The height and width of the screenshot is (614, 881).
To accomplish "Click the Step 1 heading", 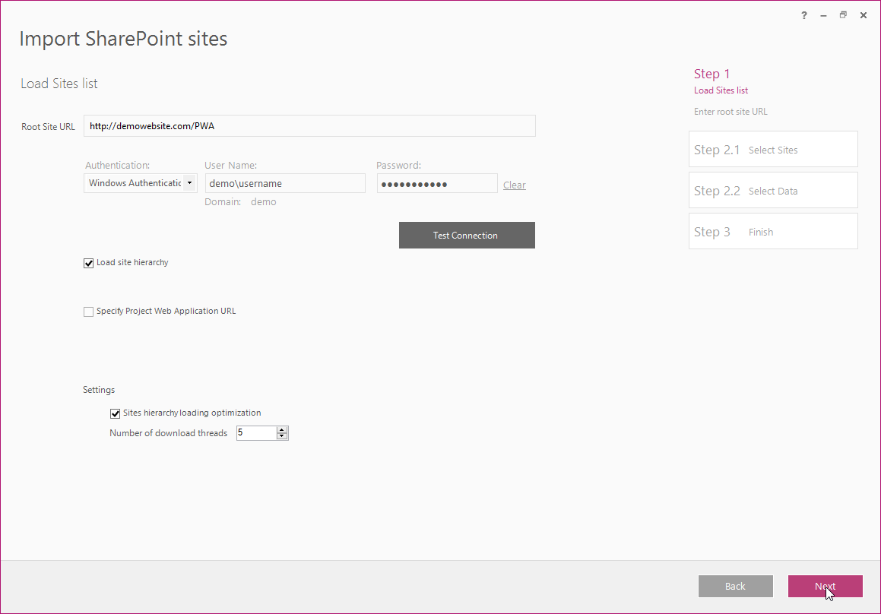I will click(712, 74).
